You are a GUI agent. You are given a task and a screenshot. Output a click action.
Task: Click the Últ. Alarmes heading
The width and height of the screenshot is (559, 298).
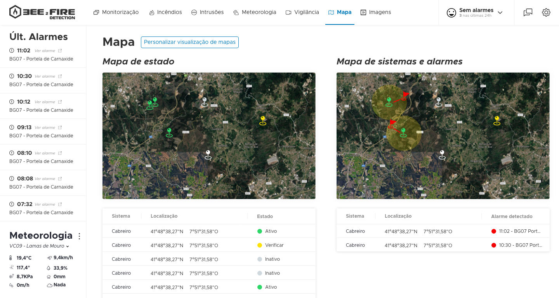coord(38,37)
